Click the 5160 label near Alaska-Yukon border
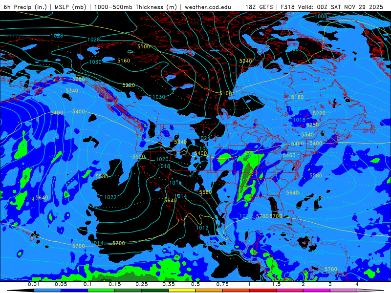This screenshot has height=293, width=391. pos(124,61)
